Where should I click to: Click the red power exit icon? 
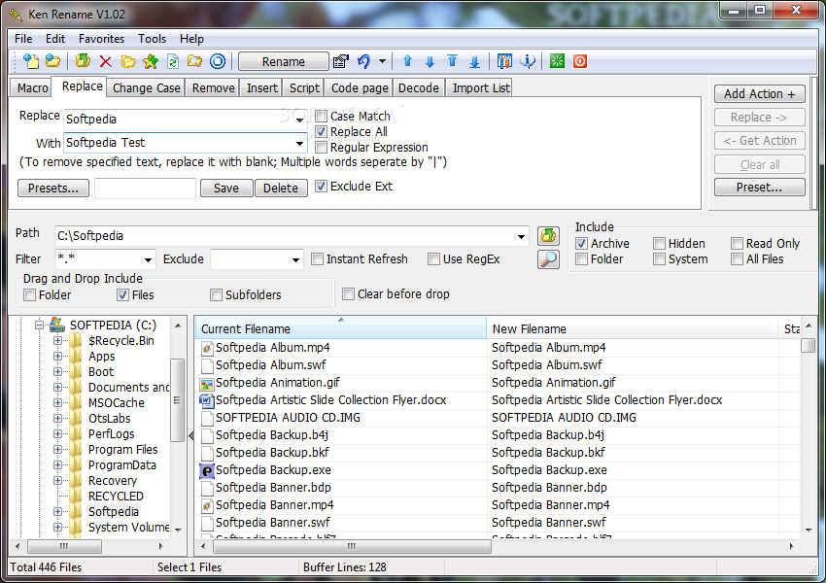580,61
